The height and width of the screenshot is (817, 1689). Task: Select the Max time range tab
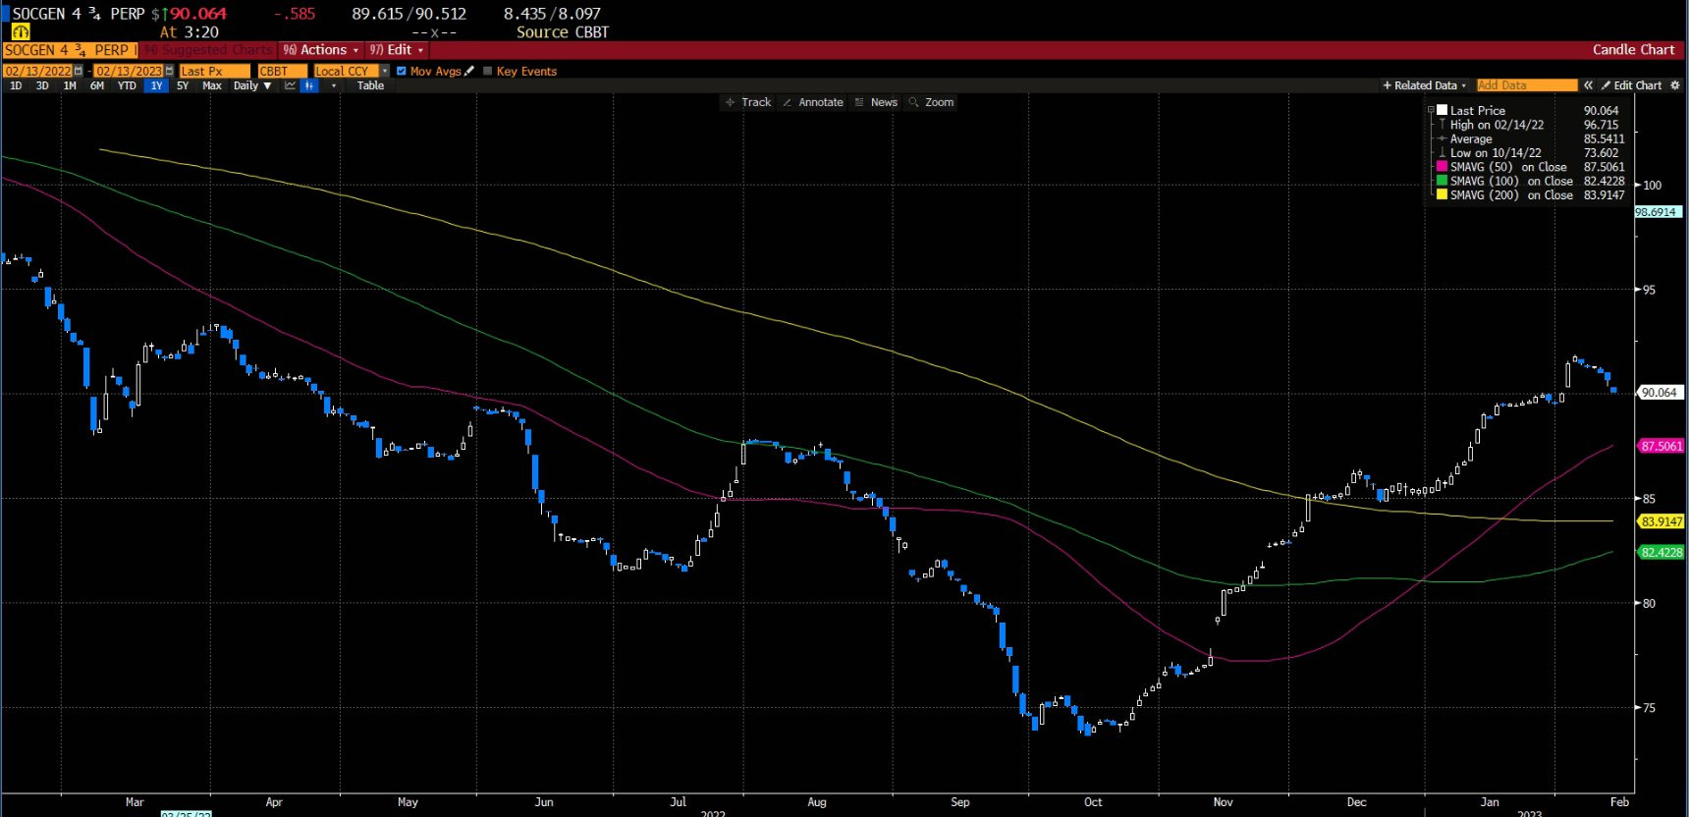pos(212,85)
